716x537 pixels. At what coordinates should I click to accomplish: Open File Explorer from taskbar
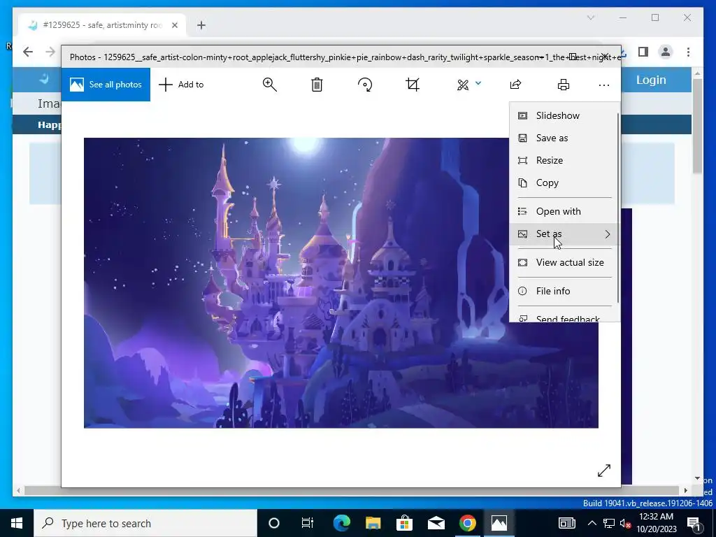point(373,523)
